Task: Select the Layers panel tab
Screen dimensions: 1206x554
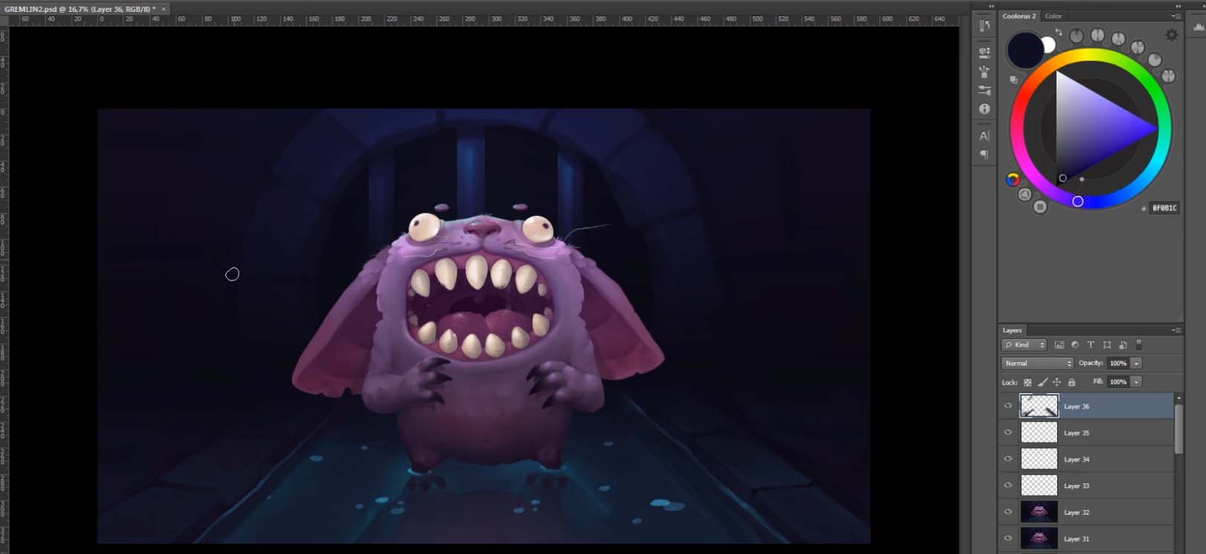Action: pyautogui.click(x=1012, y=330)
